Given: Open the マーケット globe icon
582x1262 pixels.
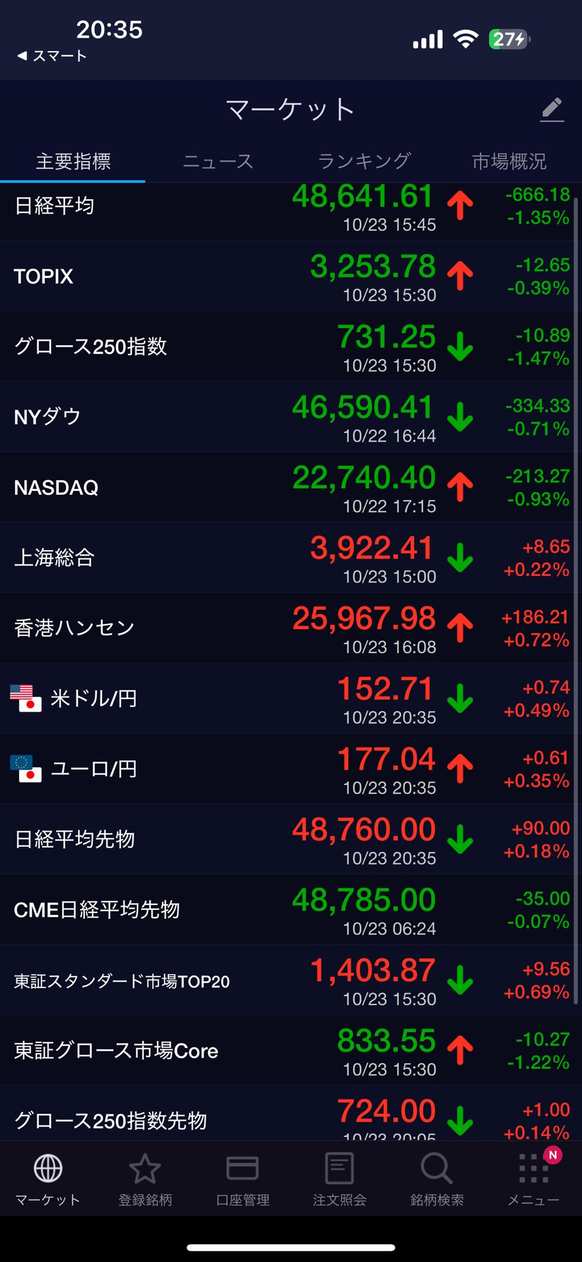Looking at the screenshot, I should tap(48, 1169).
